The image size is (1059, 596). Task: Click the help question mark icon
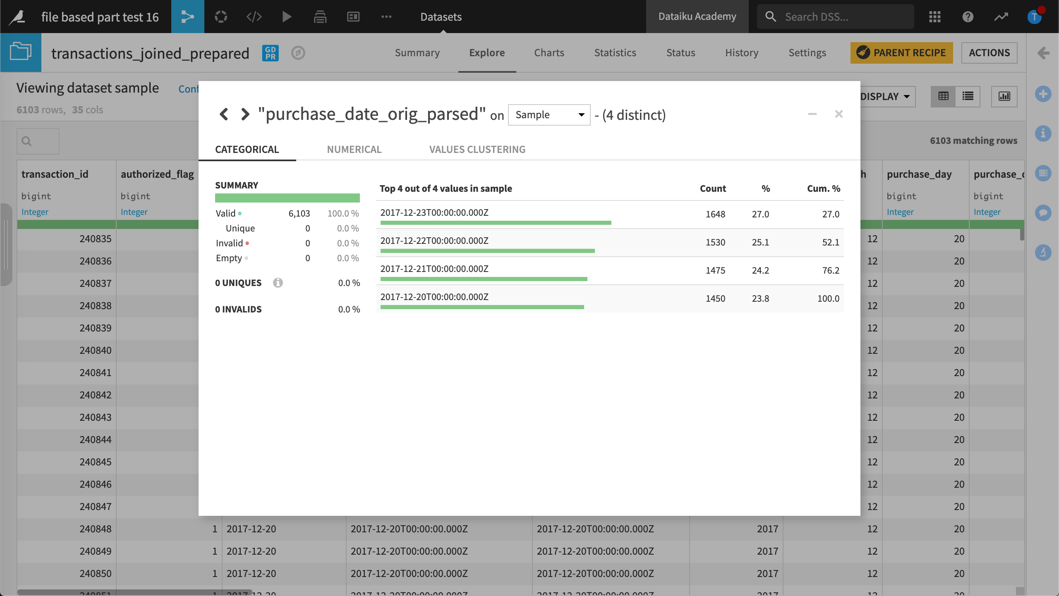(x=968, y=17)
